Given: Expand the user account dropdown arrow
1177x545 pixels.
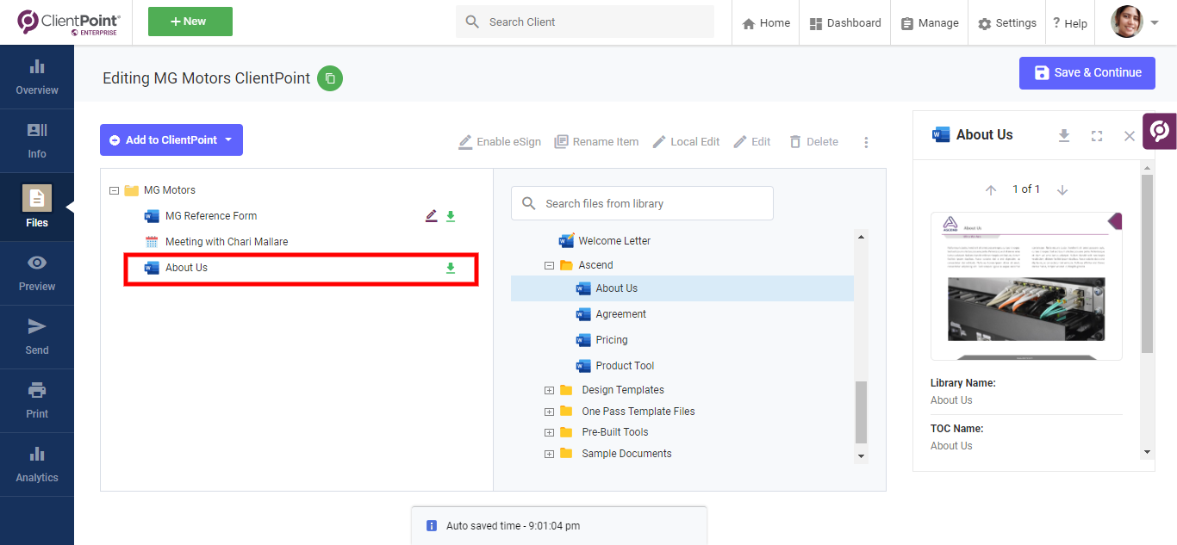Looking at the screenshot, I should point(1155,22).
